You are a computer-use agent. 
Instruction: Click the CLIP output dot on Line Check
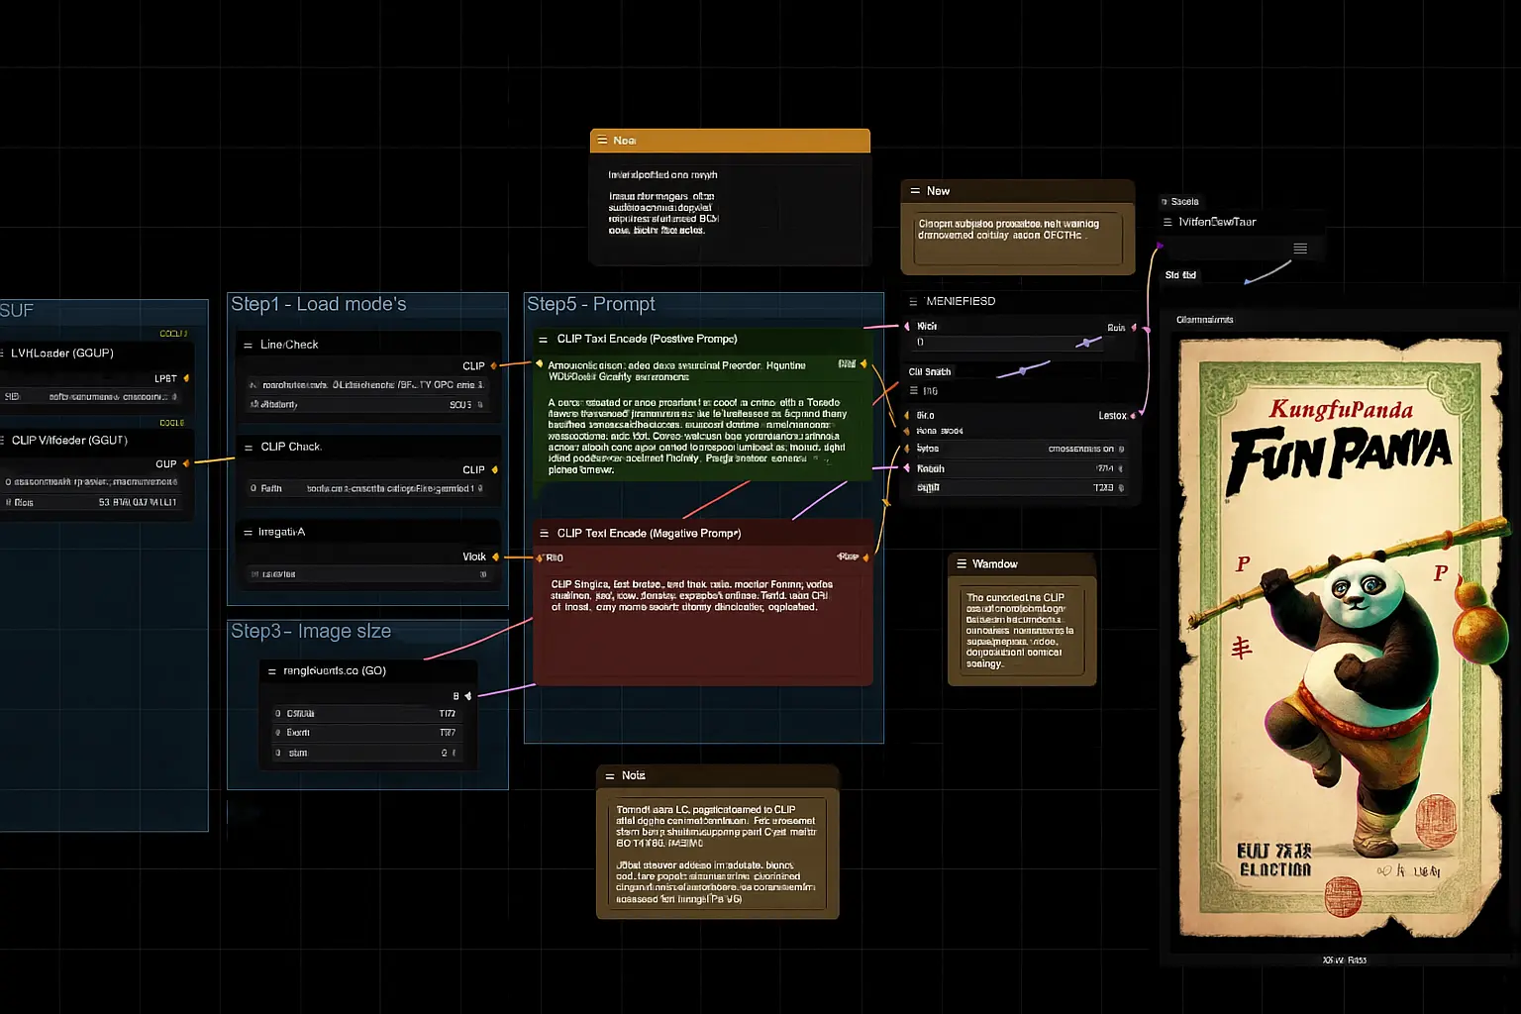click(494, 366)
